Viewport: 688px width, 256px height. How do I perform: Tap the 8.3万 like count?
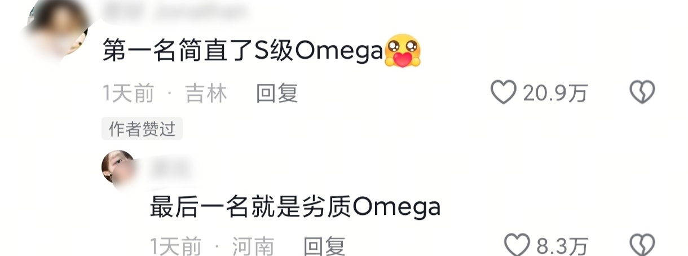click(562, 246)
